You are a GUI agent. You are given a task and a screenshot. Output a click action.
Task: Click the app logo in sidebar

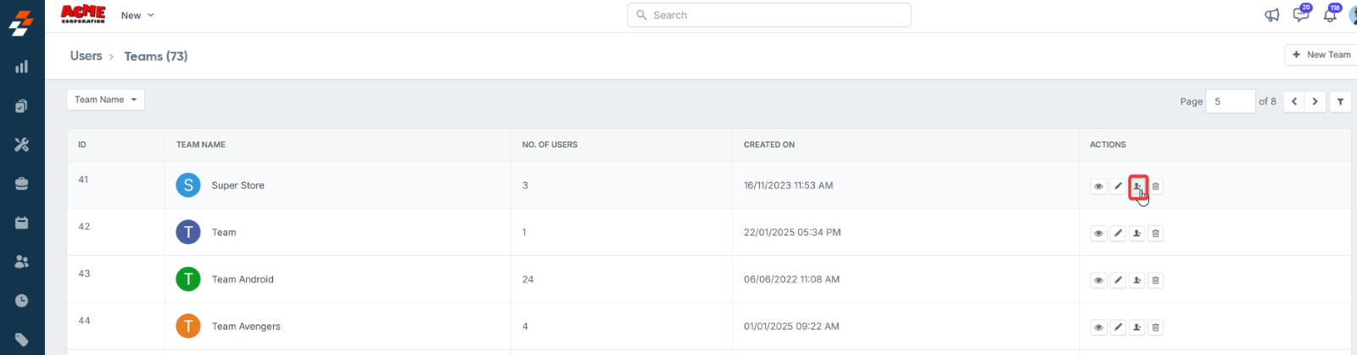click(x=21, y=23)
